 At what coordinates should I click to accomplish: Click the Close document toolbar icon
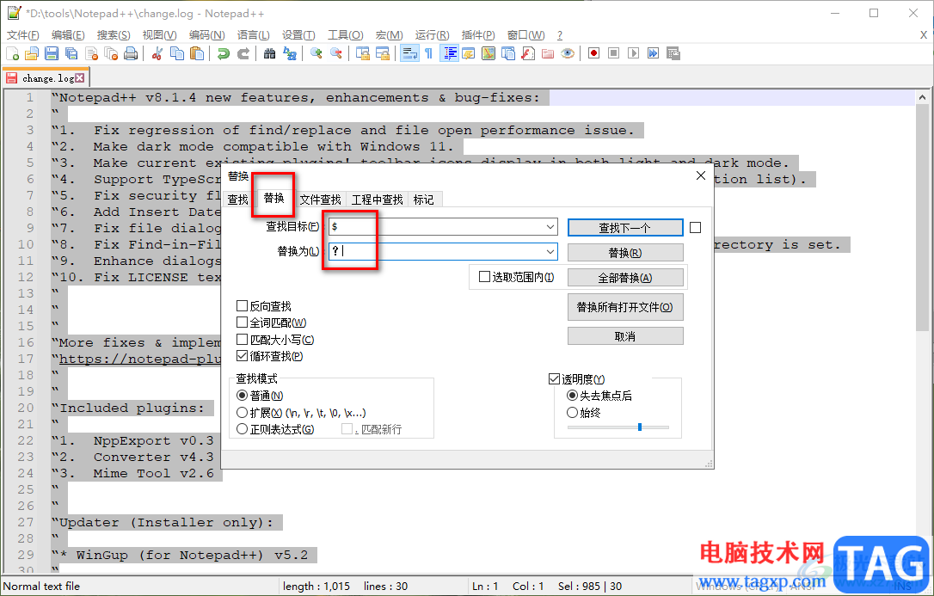click(x=92, y=53)
